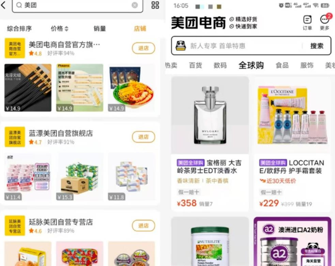Tap 美团电商自营官方旗舰 store logo

point(15,48)
